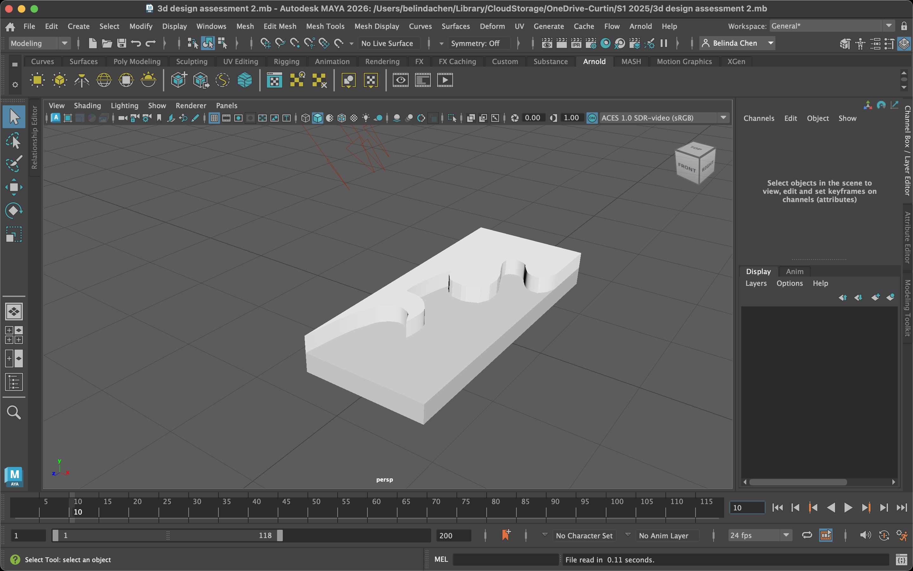
Task: Open the Belinda Chen account dropdown
Action: point(738,43)
